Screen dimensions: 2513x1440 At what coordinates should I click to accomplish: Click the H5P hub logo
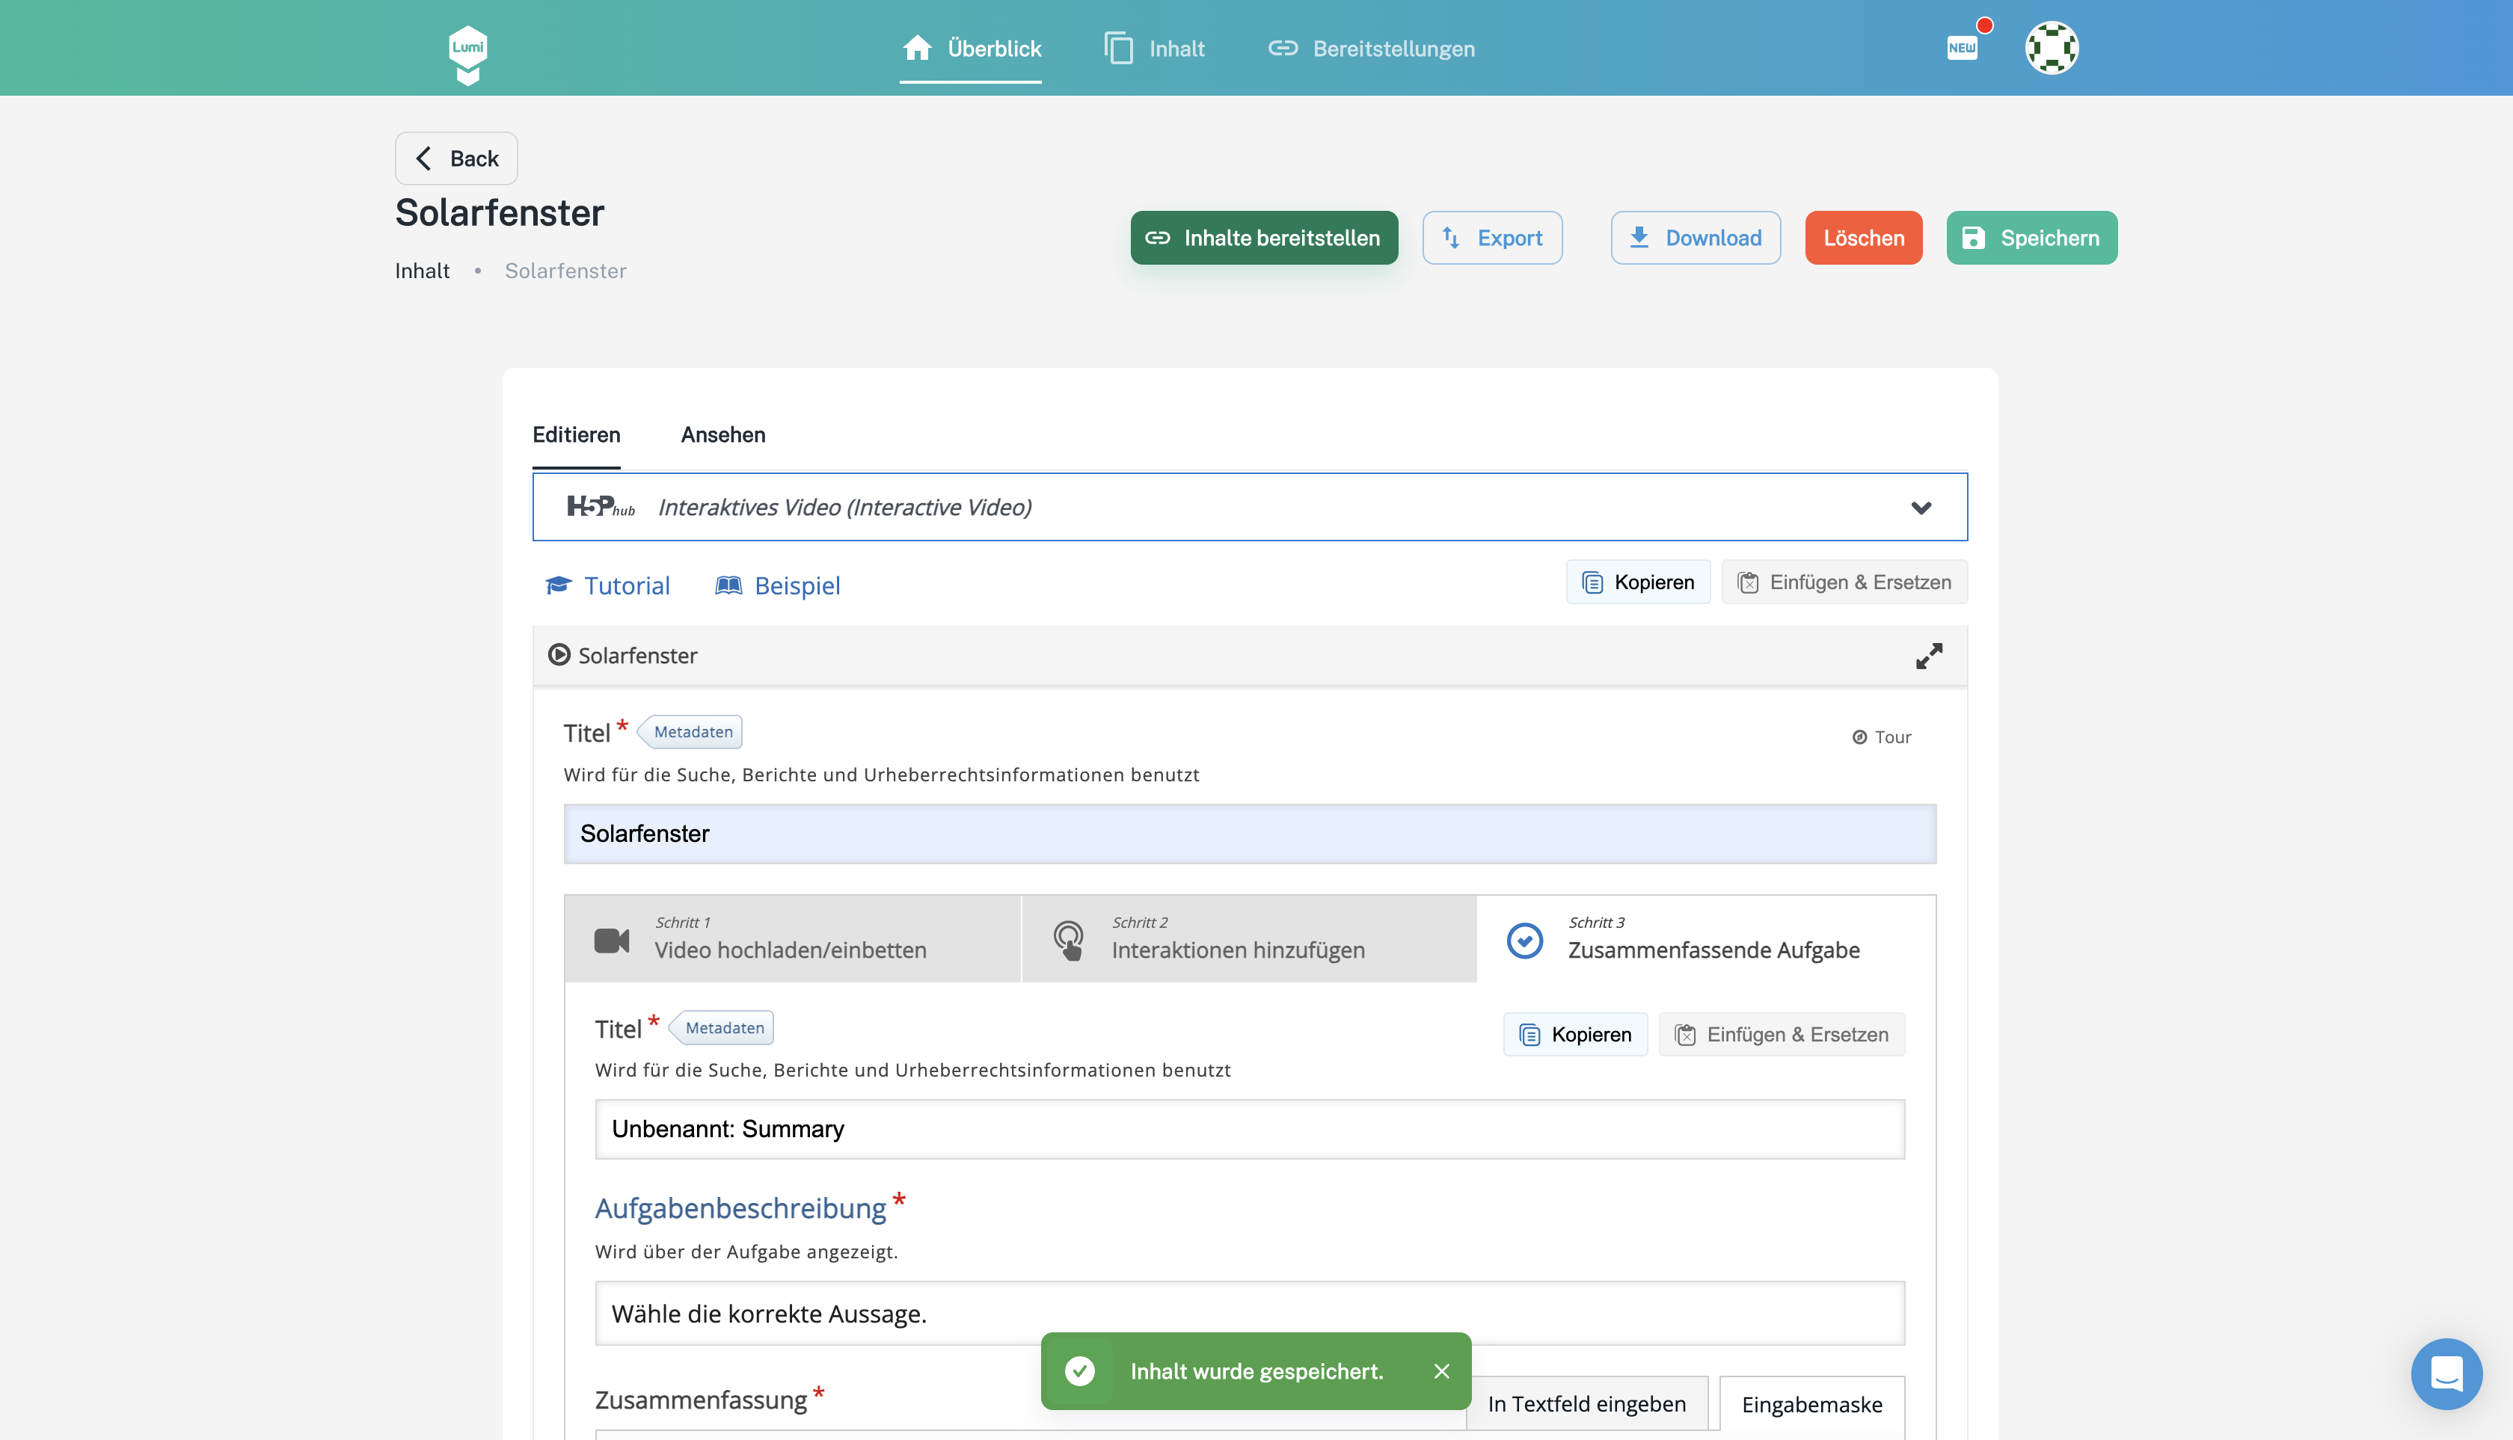pyautogui.click(x=600, y=508)
